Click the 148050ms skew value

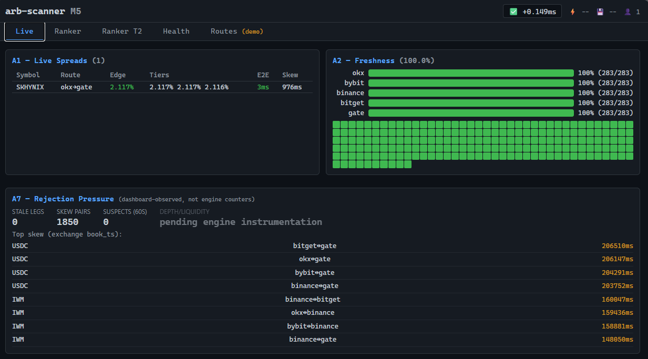[618, 340]
